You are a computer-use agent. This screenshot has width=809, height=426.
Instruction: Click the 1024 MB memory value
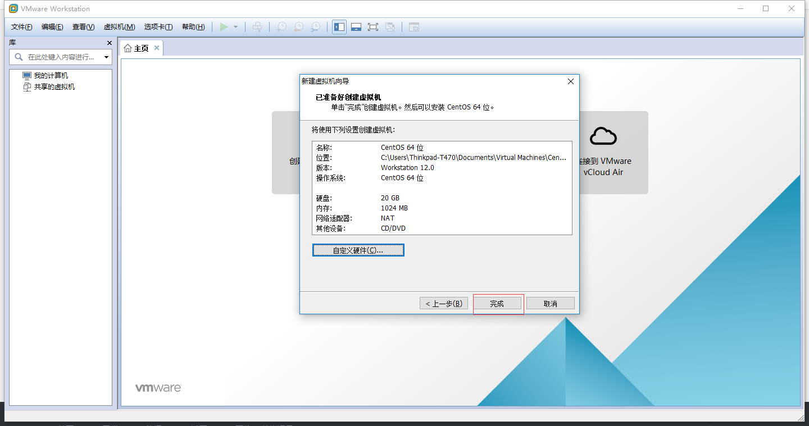click(394, 208)
